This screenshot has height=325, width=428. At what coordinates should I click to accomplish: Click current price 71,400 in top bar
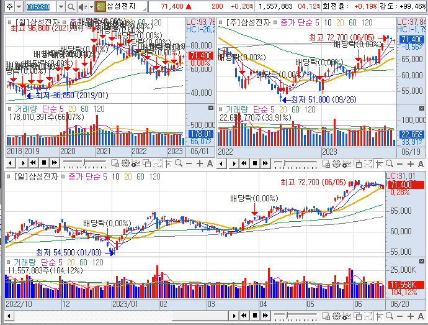[x=172, y=6]
